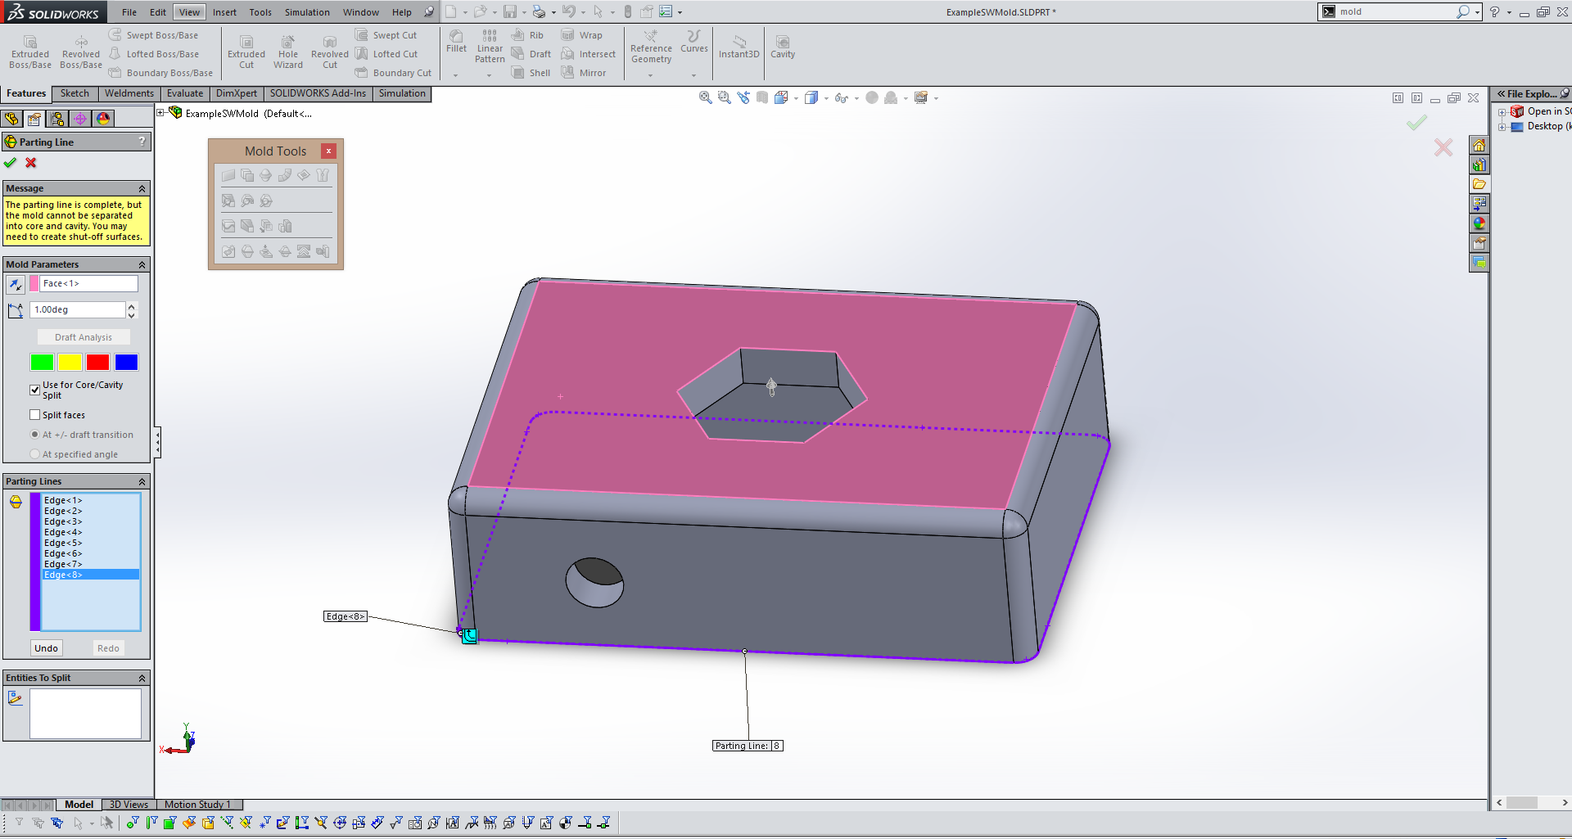The width and height of the screenshot is (1572, 839).
Task: Click the Face<1> direction of pull field
Action: [88, 283]
